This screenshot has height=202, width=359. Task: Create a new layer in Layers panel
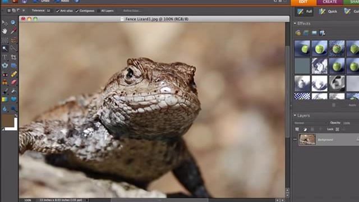(297, 130)
